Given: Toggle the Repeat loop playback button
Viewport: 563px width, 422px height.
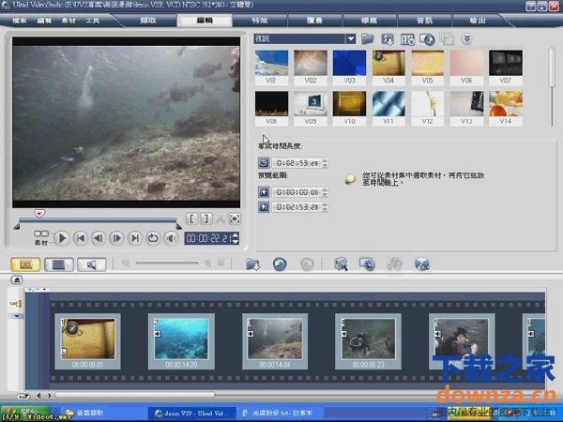Looking at the screenshot, I should pyautogui.click(x=154, y=239).
